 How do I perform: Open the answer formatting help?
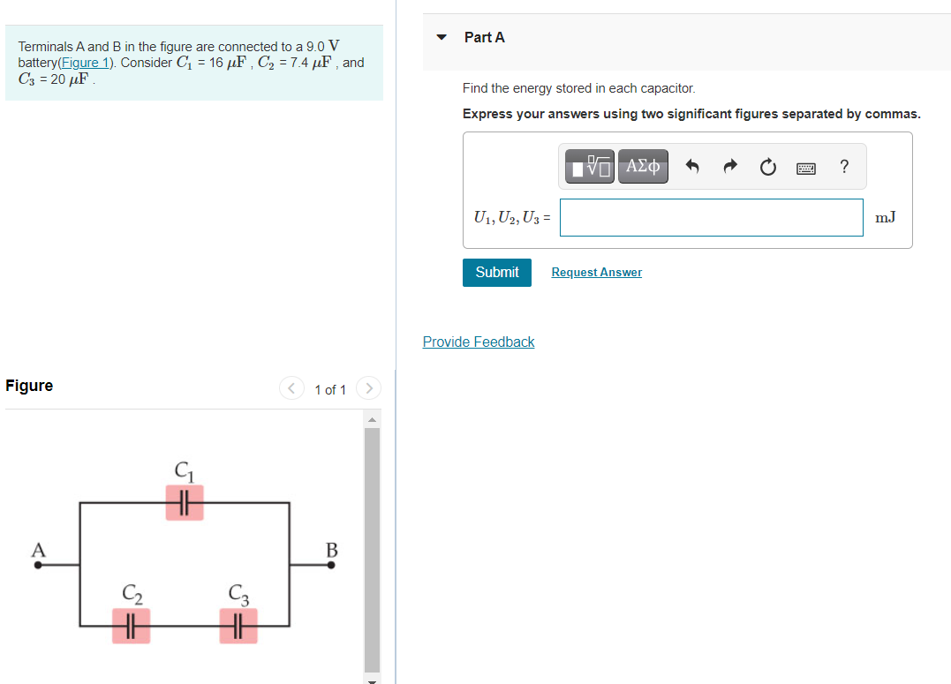click(843, 166)
